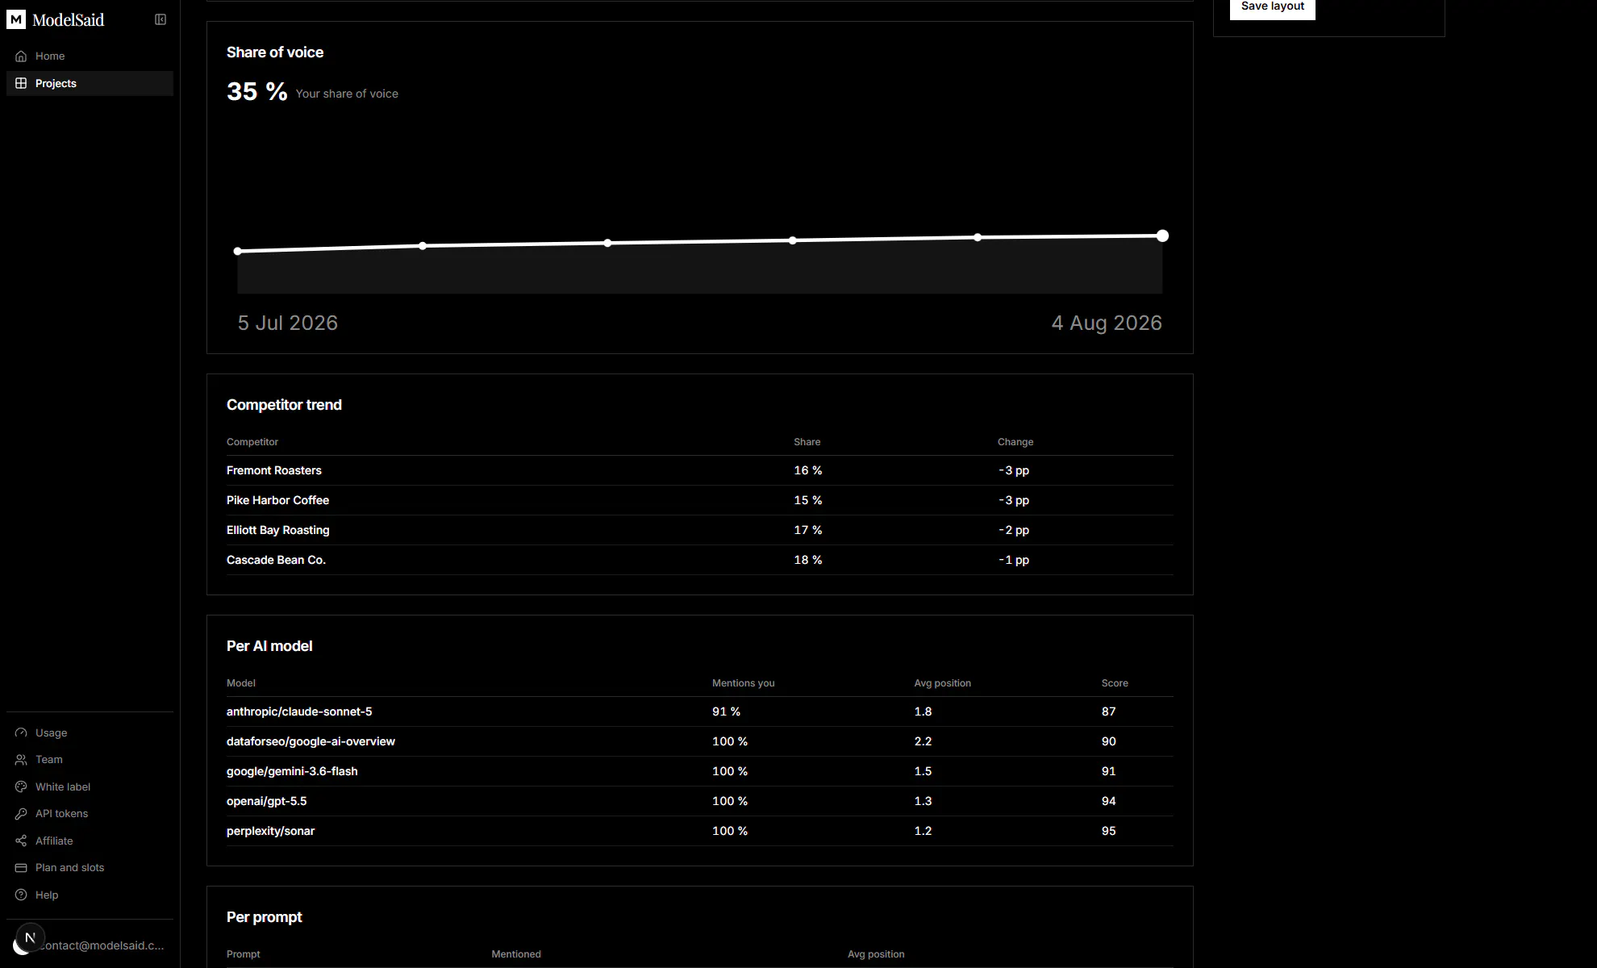Click the N user avatar
The width and height of the screenshot is (1597, 968).
[x=30, y=937]
